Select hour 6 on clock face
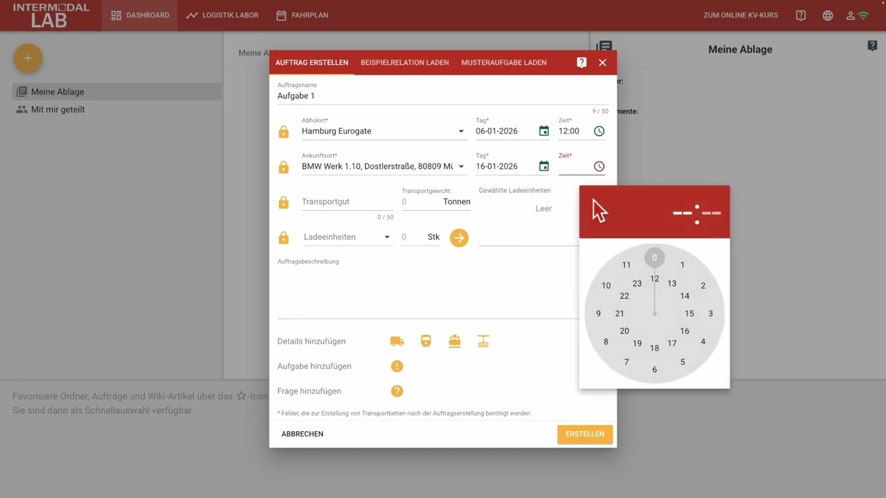 click(654, 370)
